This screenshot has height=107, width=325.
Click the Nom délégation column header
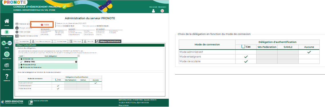(51, 56)
